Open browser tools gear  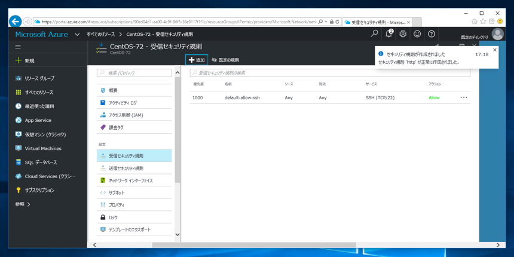pyautogui.click(x=491, y=22)
